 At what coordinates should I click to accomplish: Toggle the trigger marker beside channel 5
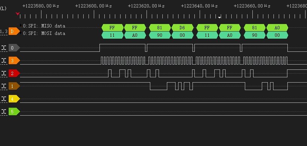4,111
